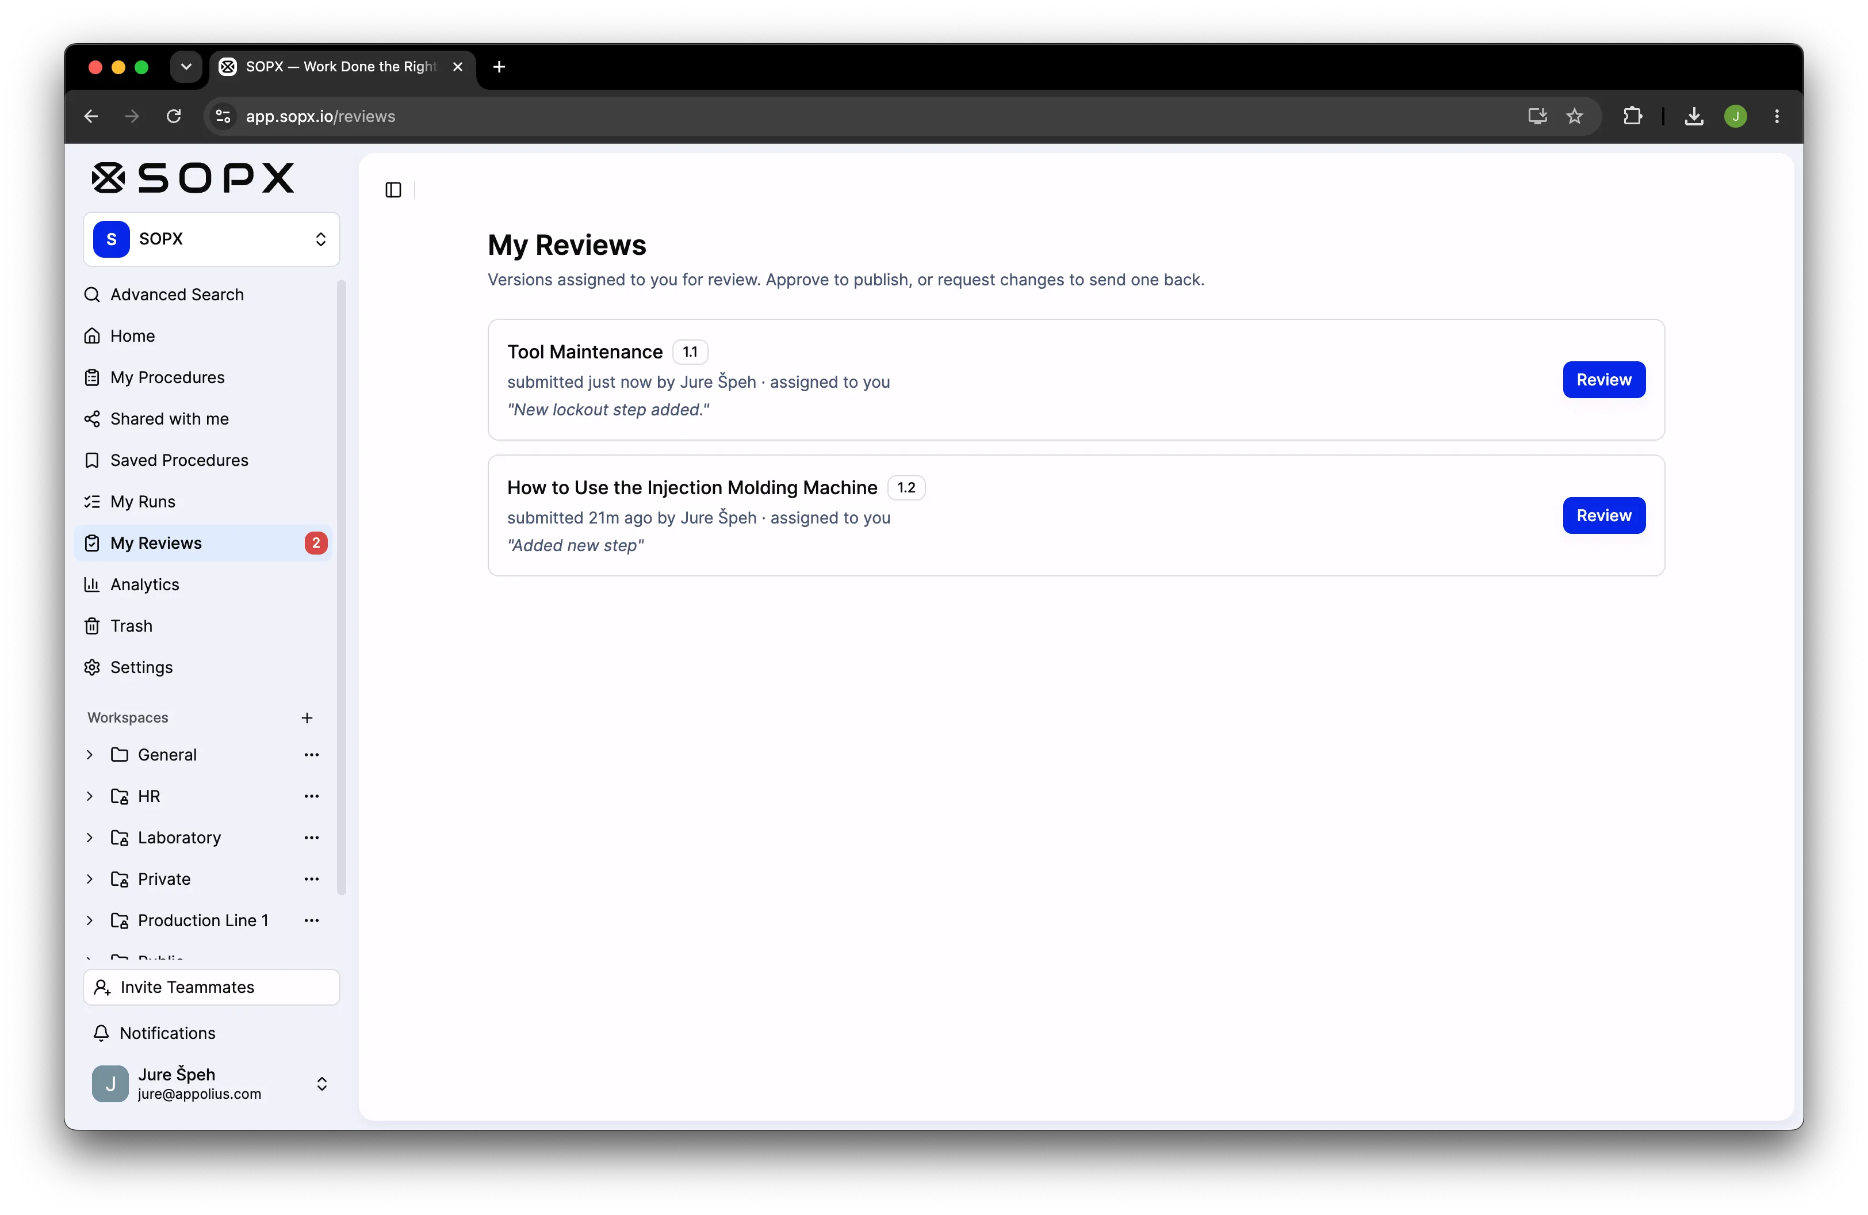Add a new workspace with plus icon
1868x1215 pixels.
tap(307, 718)
